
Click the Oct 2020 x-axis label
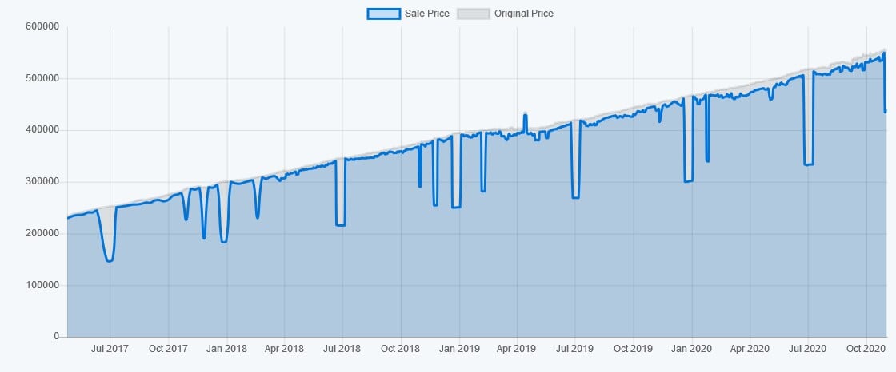point(866,349)
